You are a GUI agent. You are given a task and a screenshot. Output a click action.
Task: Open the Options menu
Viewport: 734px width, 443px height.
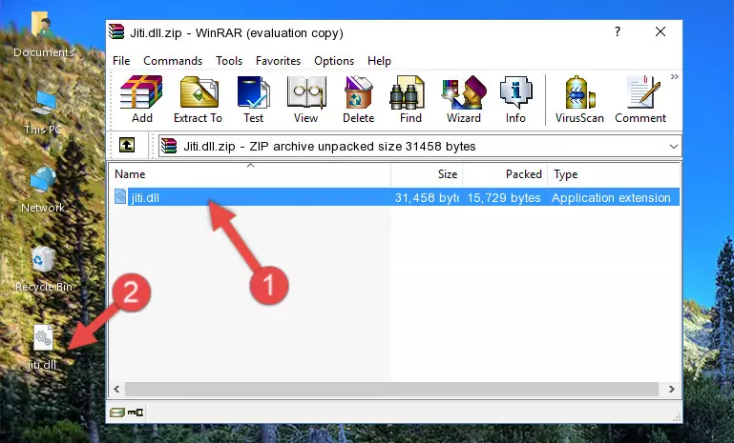334,61
